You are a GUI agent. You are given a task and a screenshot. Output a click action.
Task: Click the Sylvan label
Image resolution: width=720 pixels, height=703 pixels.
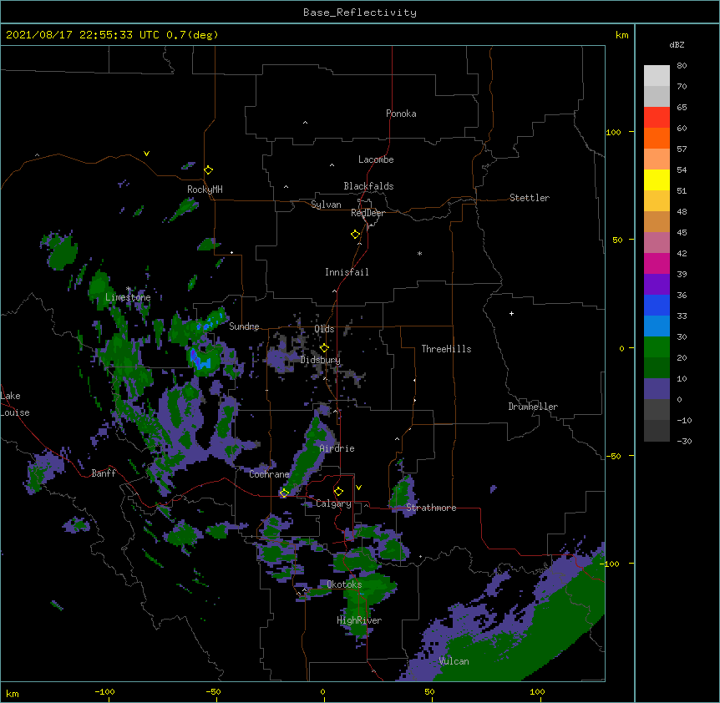(x=326, y=205)
